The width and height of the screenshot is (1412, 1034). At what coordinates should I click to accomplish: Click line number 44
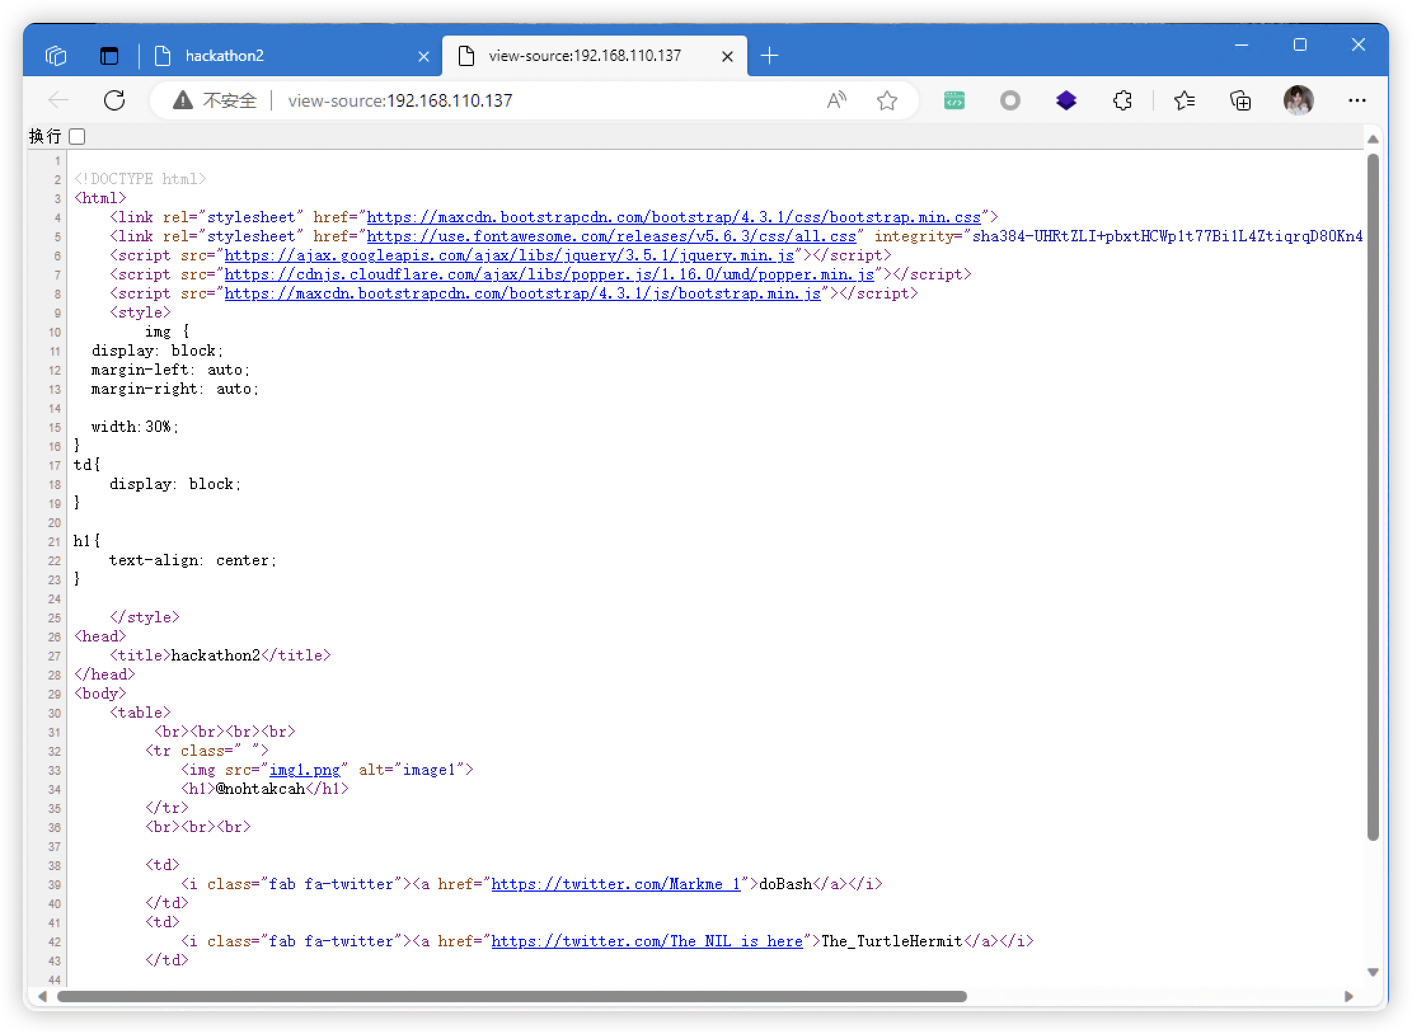pyautogui.click(x=54, y=980)
